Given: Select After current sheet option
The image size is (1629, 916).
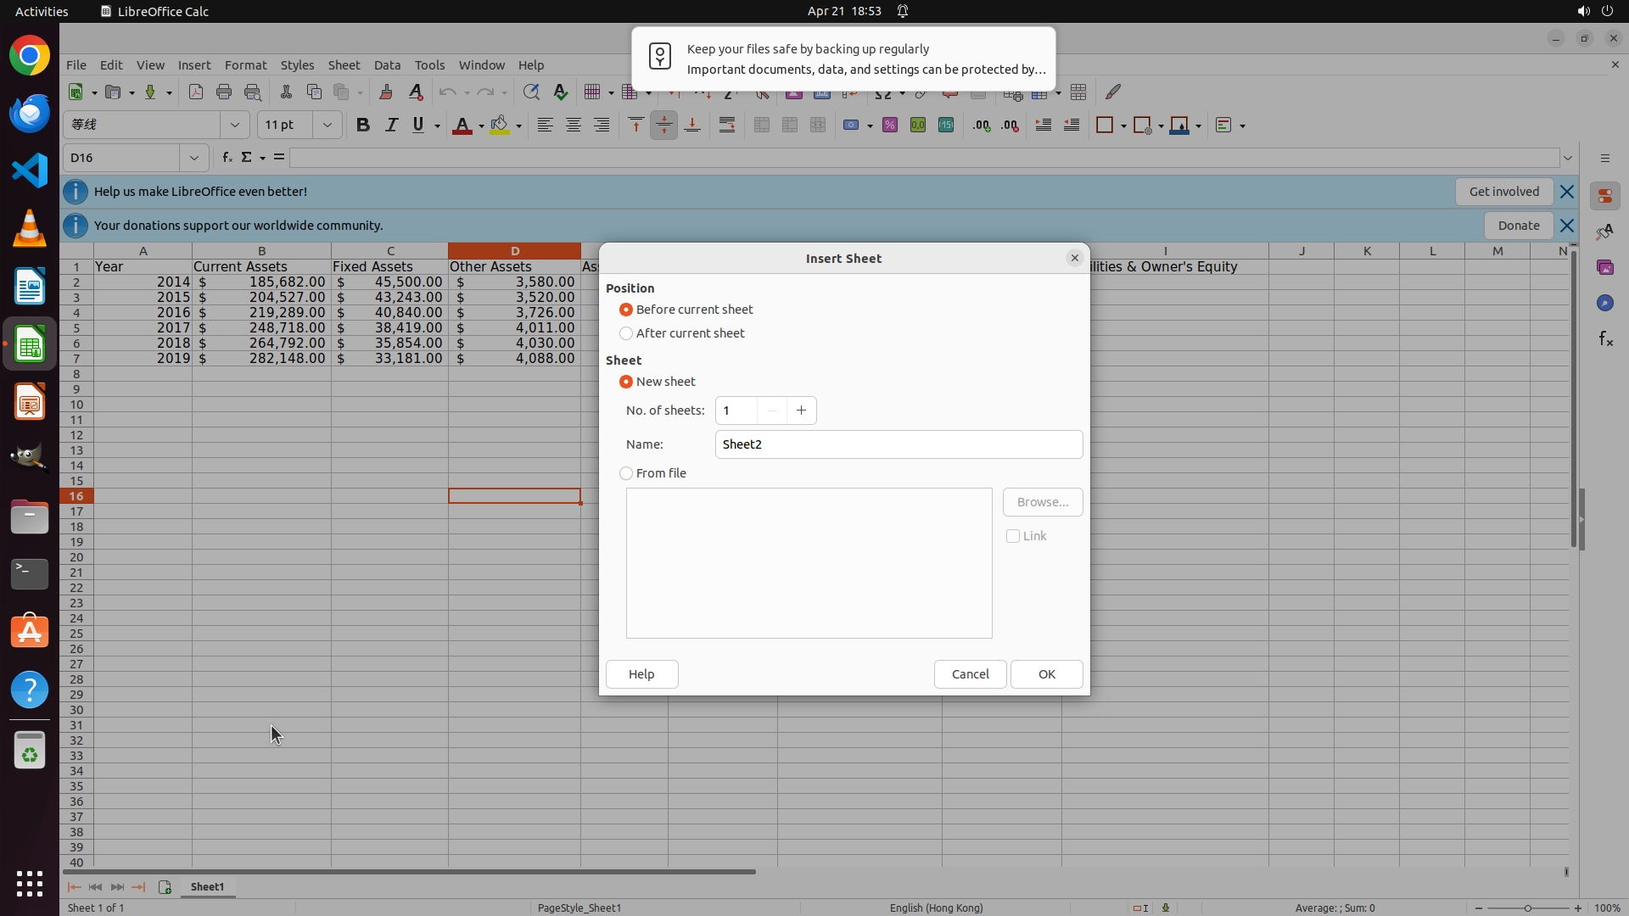Looking at the screenshot, I should click(x=626, y=333).
